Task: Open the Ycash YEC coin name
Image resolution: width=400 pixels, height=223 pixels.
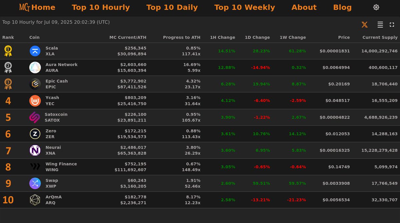Action: [x=52, y=101]
